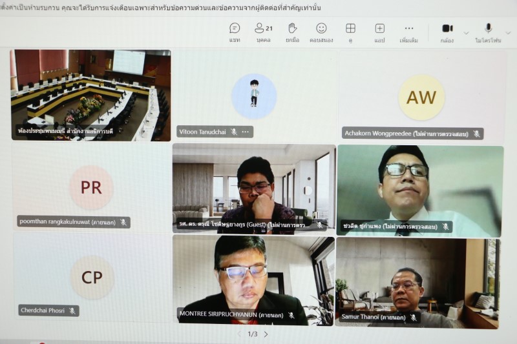The height and width of the screenshot is (344, 517).
Task: Go to previous page of participants
Action: pyautogui.click(x=238, y=334)
